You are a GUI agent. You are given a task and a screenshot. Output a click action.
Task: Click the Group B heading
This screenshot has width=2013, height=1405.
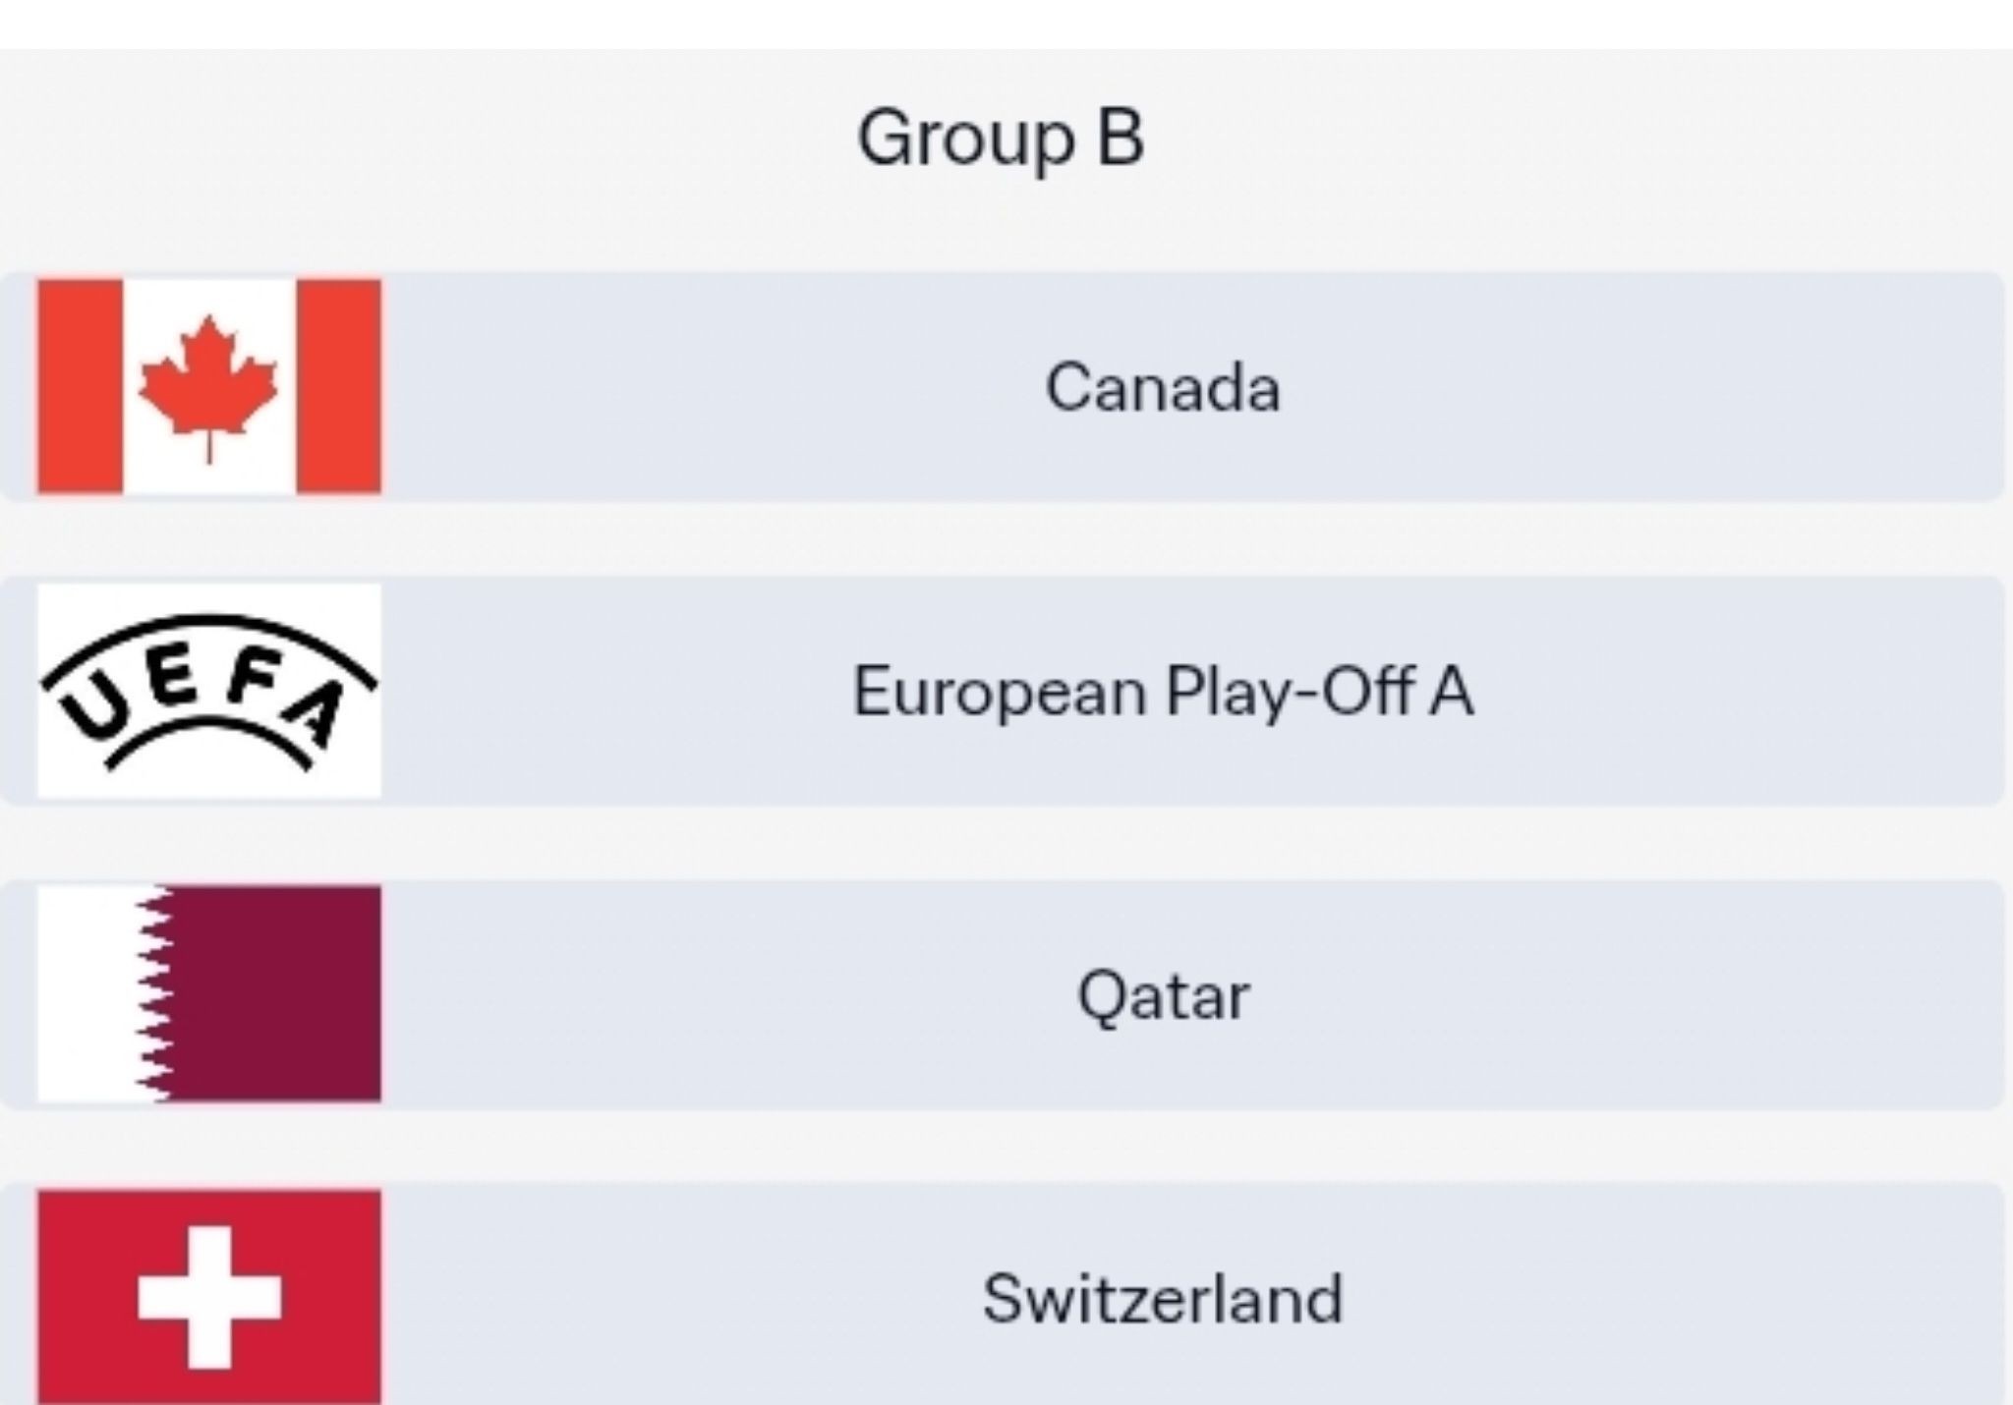1001,138
